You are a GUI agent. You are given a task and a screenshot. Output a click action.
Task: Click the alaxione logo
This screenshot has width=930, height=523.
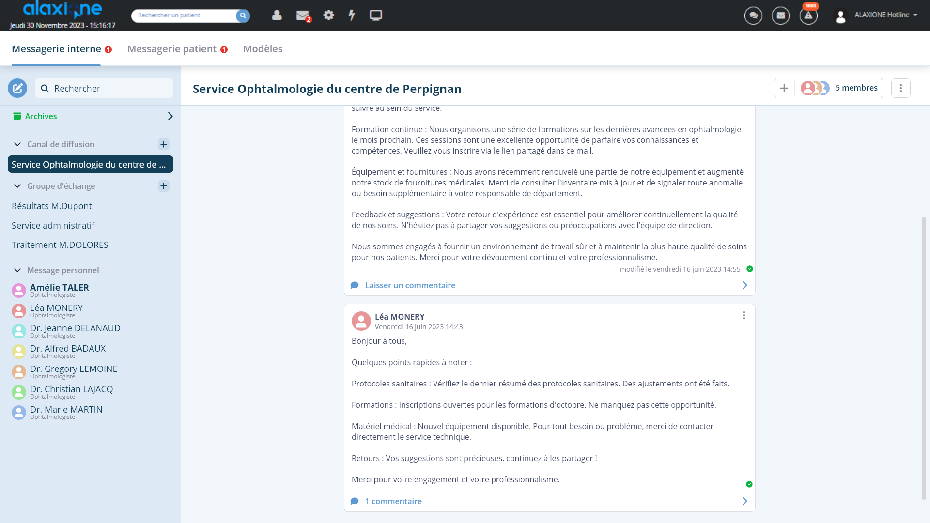(62, 9)
